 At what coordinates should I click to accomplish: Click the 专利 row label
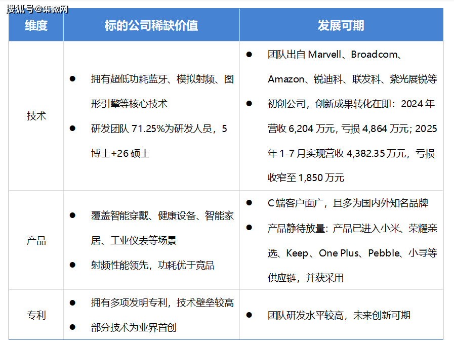(36, 315)
